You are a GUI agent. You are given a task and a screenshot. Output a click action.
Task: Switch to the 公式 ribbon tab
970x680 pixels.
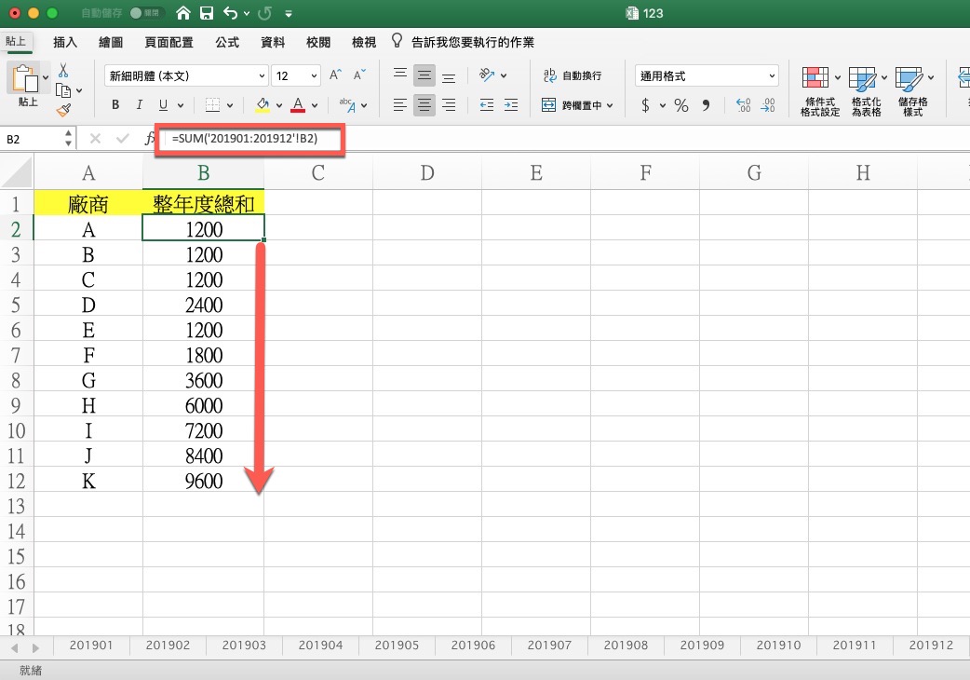coord(227,43)
